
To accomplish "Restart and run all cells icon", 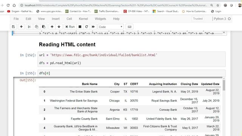I will 93,27.
